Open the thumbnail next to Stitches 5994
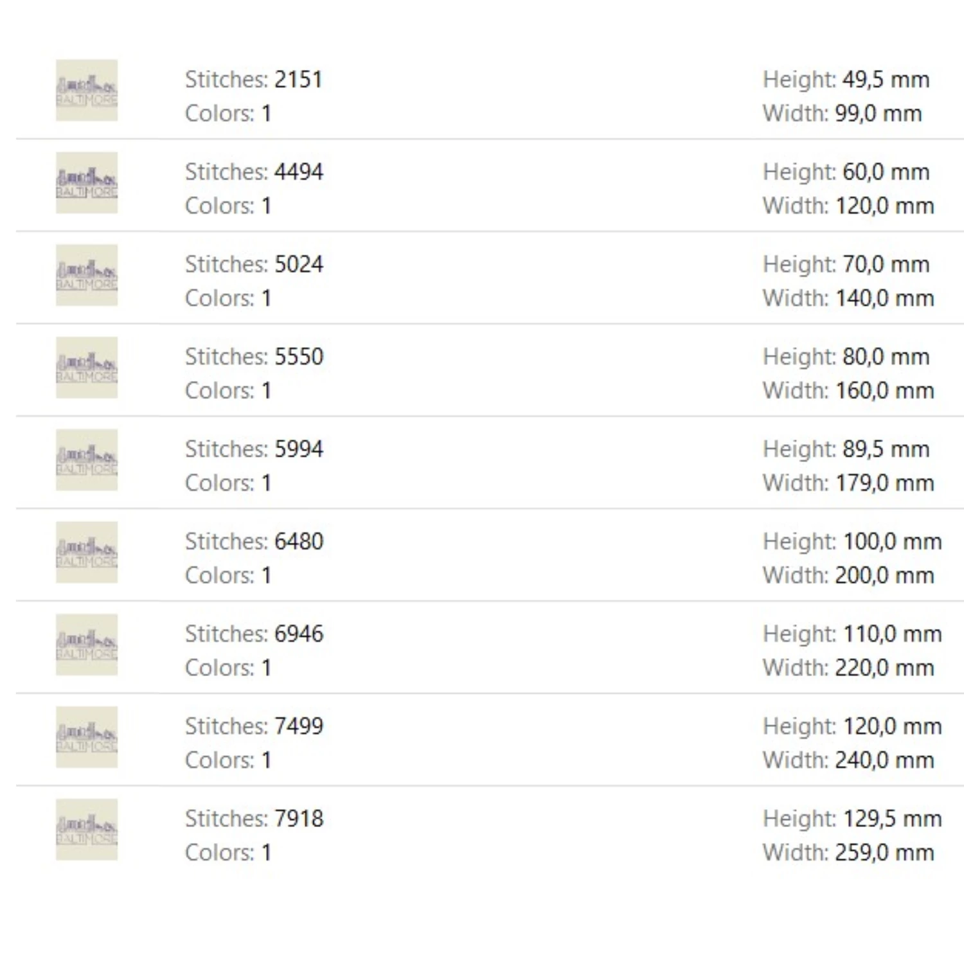 click(x=87, y=460)
